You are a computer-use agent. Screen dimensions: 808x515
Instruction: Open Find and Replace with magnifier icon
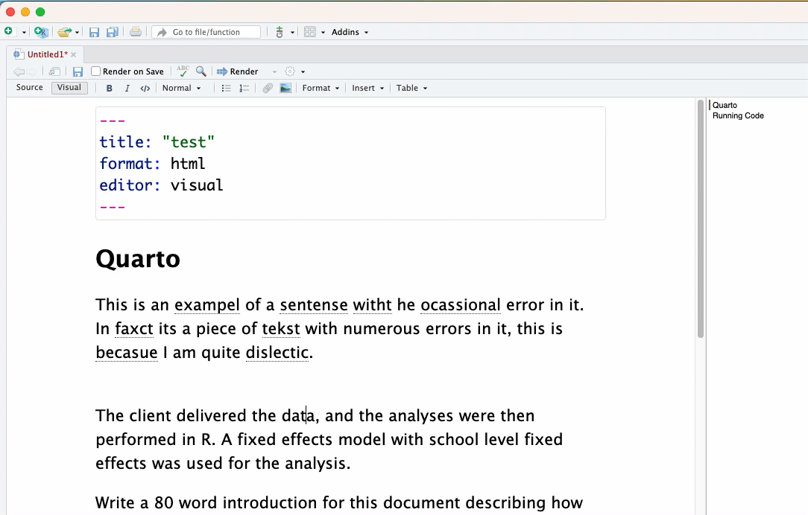[x=201, y=71]
